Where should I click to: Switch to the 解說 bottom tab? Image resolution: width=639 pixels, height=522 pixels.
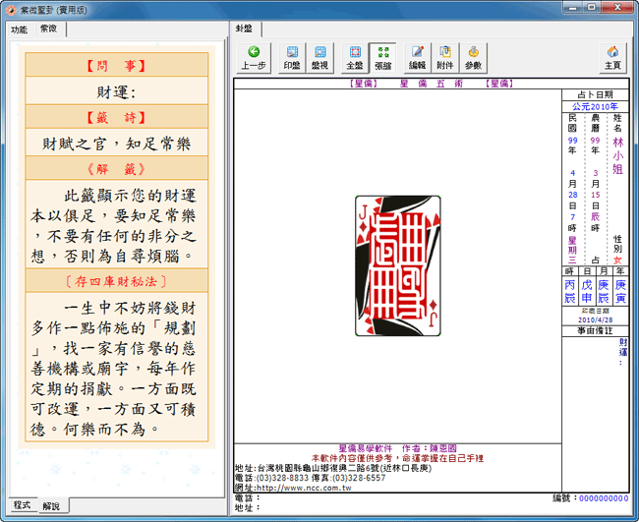pos(52,505)
